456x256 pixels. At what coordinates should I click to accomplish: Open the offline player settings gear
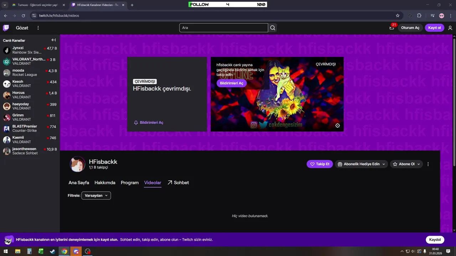[x=337, y=126]
